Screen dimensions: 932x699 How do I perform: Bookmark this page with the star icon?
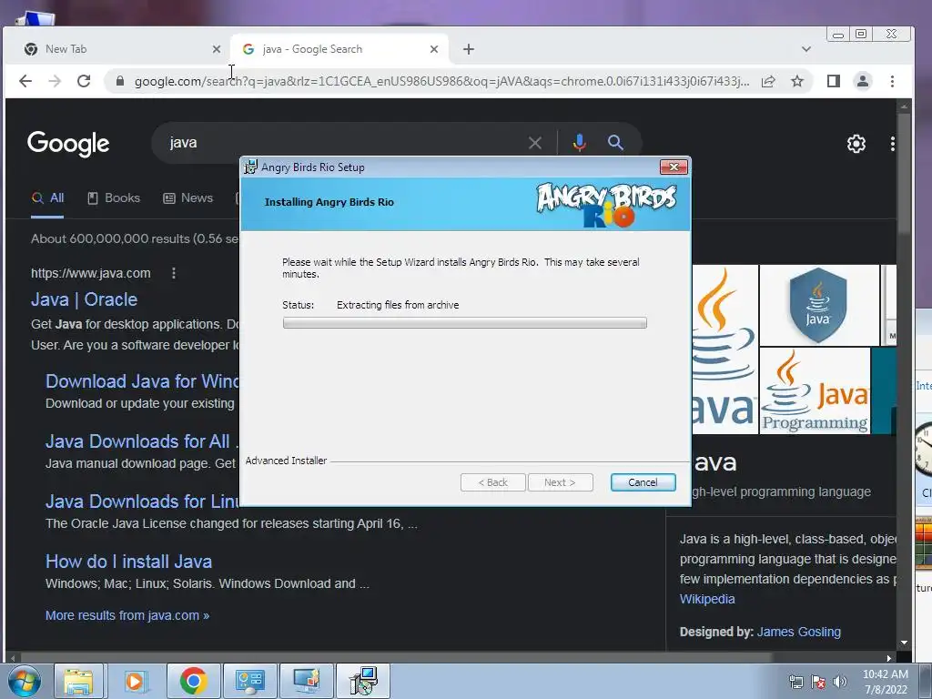click(797, 81)
